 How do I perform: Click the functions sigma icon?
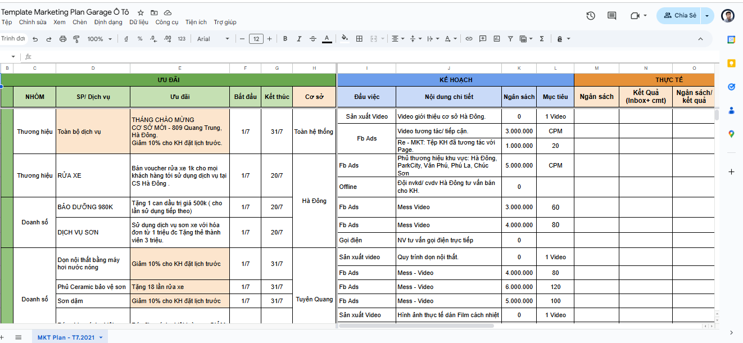[542, 39]
